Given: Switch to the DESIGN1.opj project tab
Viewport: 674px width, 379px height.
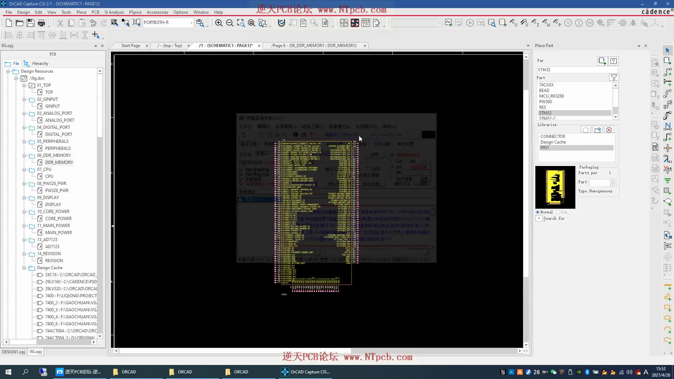Looking at the screenshot, I should [x=14, y=352].
